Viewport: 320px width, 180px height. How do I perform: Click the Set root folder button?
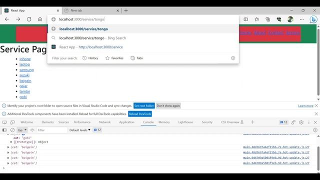point(144,105)
